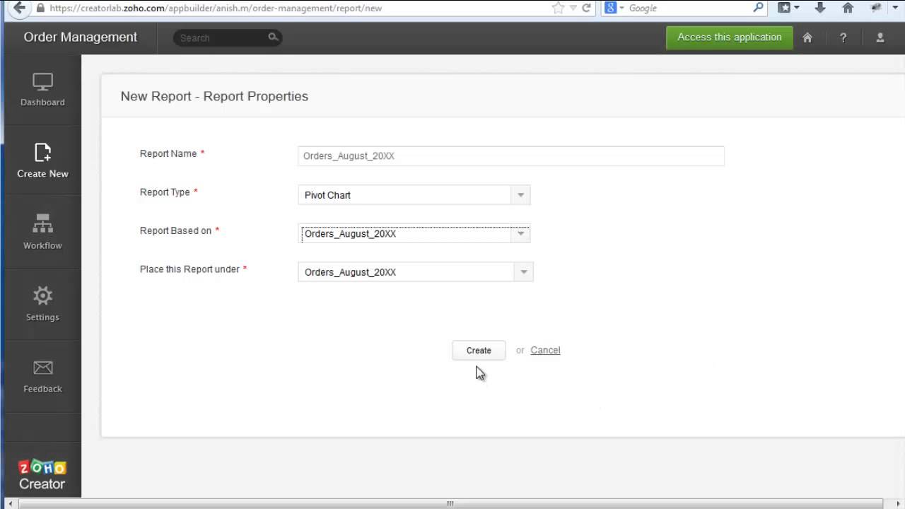The height and width of the screenshot is (509, 905).
Task: Open the user account icon in header
Action: tap(880, 38)
